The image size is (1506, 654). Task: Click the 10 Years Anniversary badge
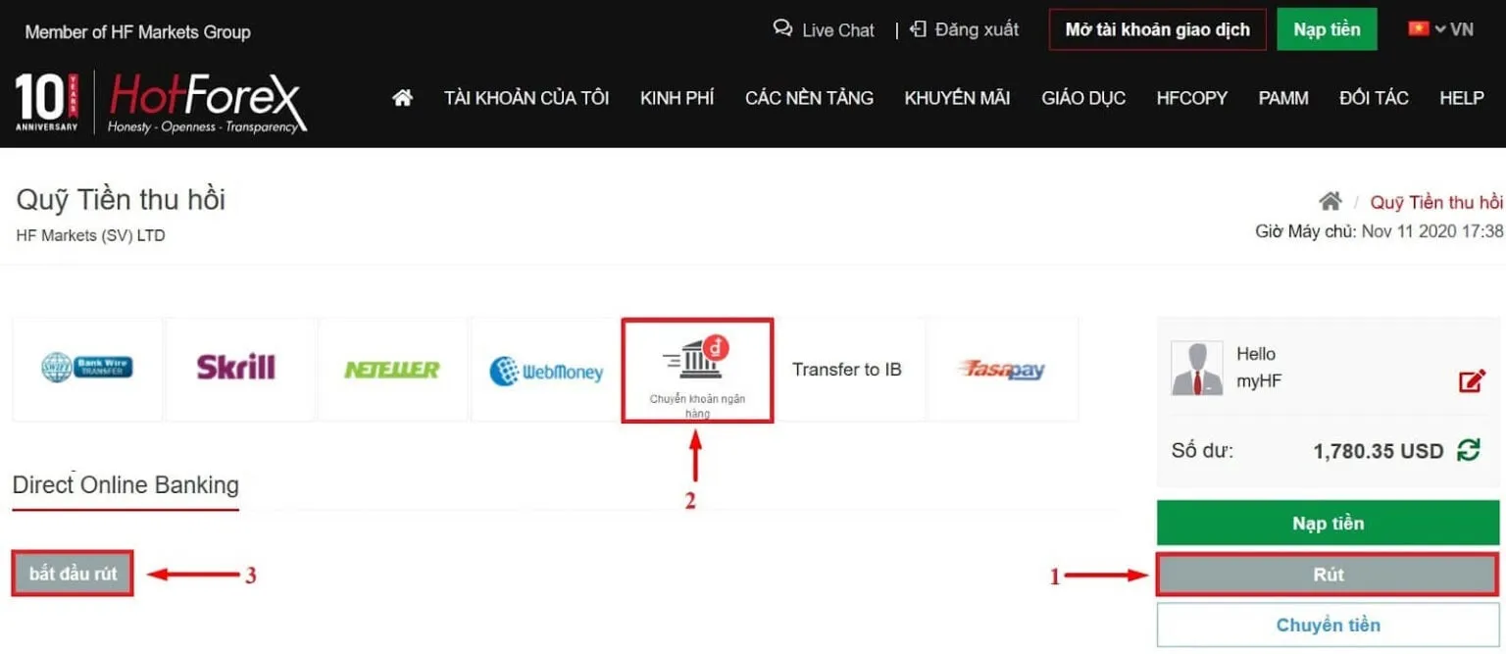pyautogui.click(x=46, y=103)
